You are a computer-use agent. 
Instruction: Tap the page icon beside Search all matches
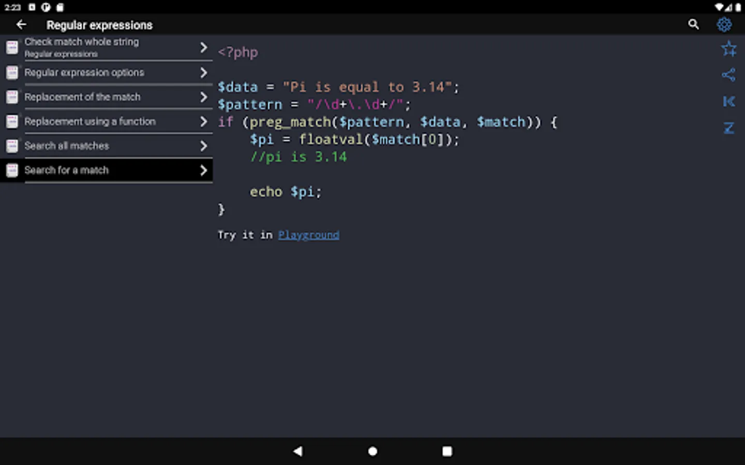(12, 146)
